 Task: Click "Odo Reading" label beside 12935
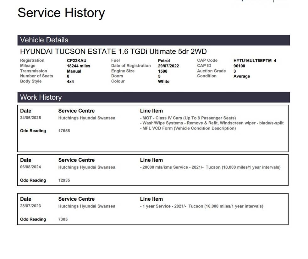(x=33, y=180)
